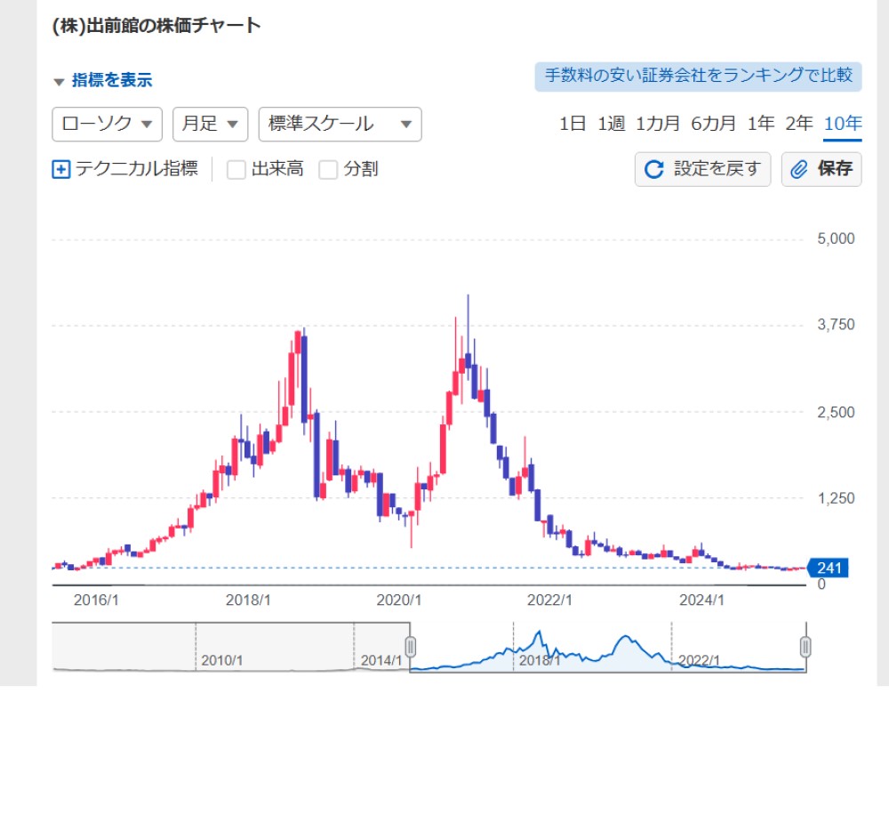Open the 手数料の安い証券会社をランキングで比較 link
Image resolution: width=889 pixels, height=815 pixels.
698,76
